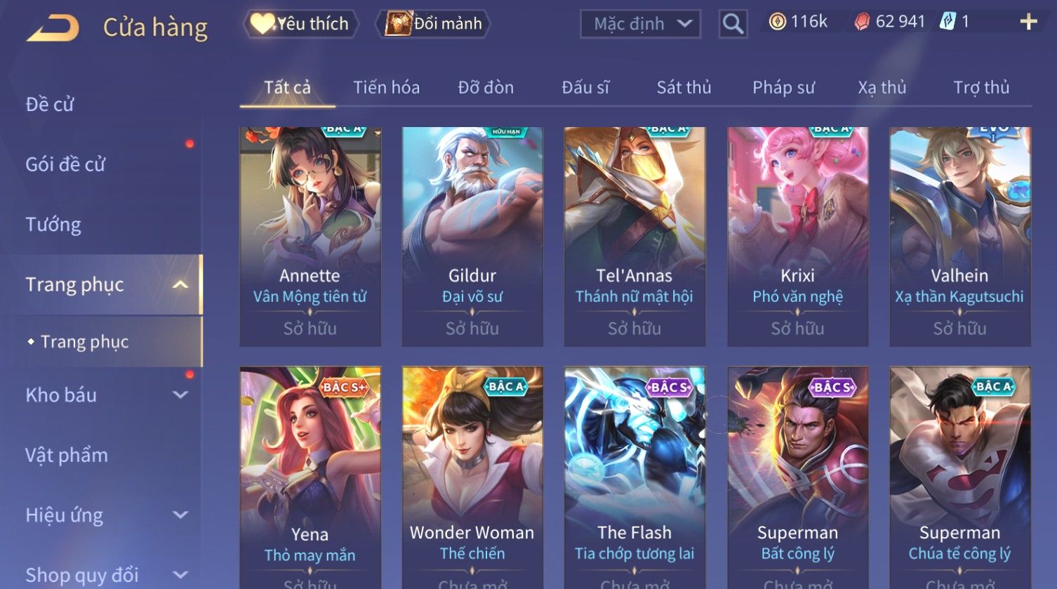
Task: Open Đổi mảnh shard exchange chest
Action: coord(433,24)
